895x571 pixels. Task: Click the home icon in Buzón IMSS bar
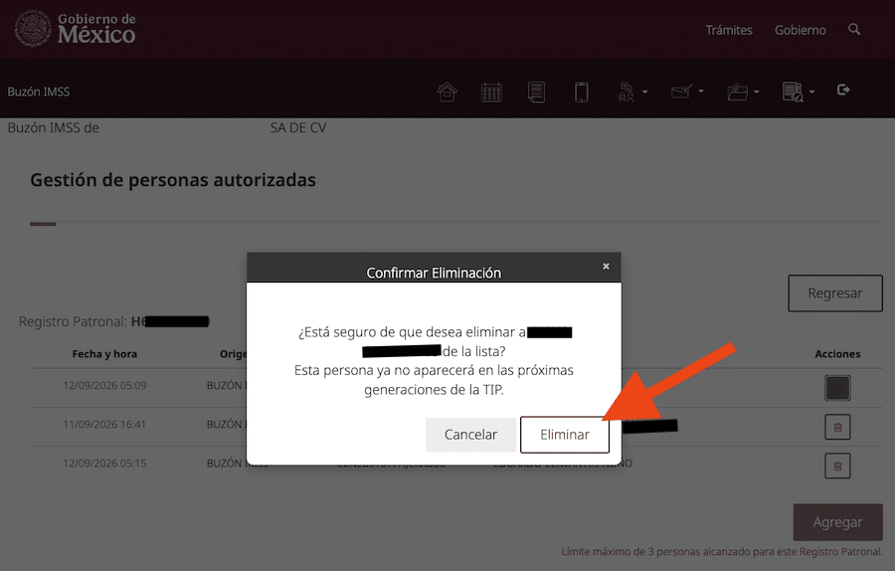tap(447, 92)
